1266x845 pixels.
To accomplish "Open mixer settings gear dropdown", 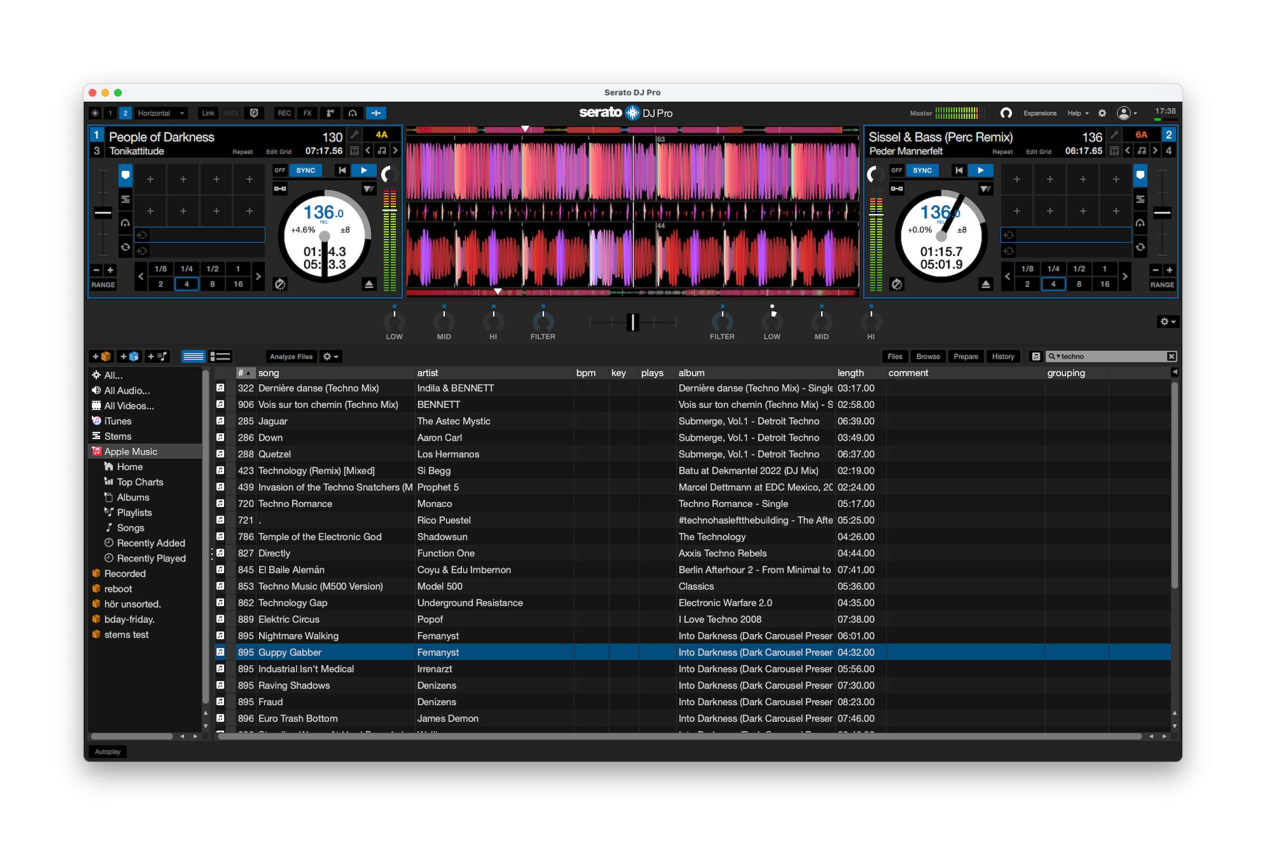I will coord(1168,322).
